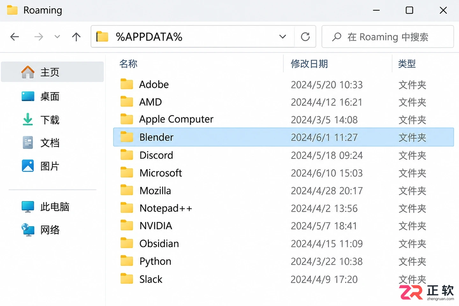Viewport: 459px width, 306px height.
Task: Select the Blender folder name
Action: (x=157, y=137)
